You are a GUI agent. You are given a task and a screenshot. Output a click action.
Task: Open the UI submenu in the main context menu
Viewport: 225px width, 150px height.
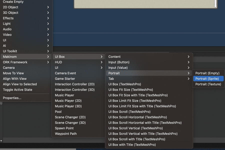pos(26,40)
